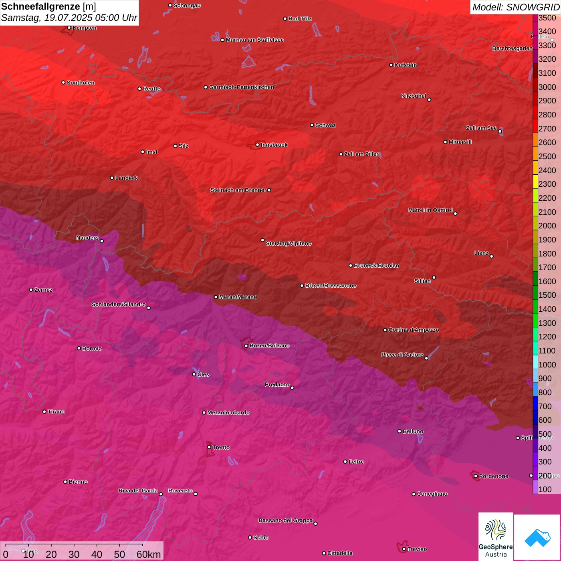561x561 pixels.
Task: Click the "Matrei in Osttirol" label
Action: pos(430,210)
